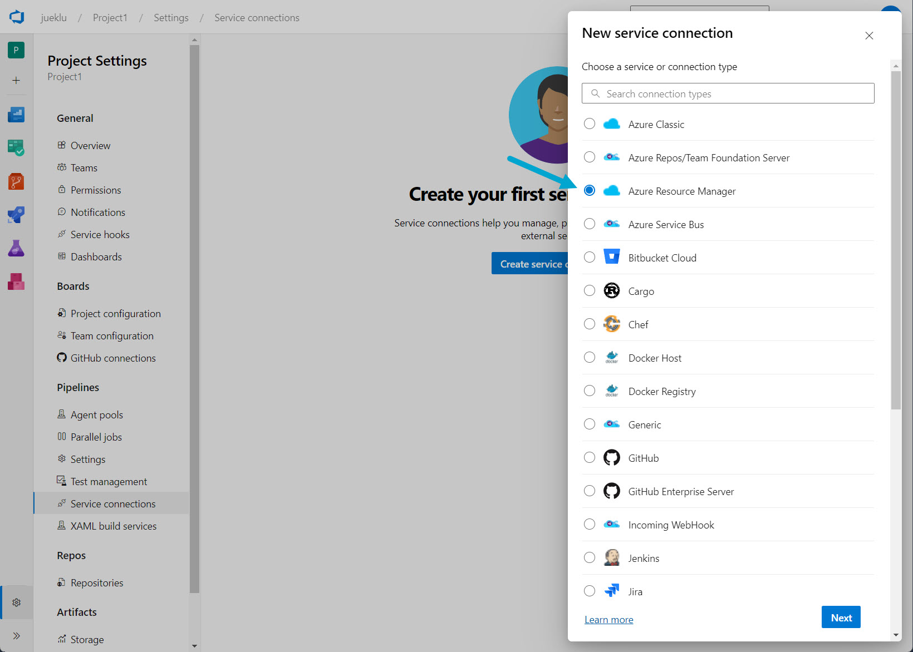913x652 pixels.
Task: Focus the Search connection types field
Action: click(735, 93)
